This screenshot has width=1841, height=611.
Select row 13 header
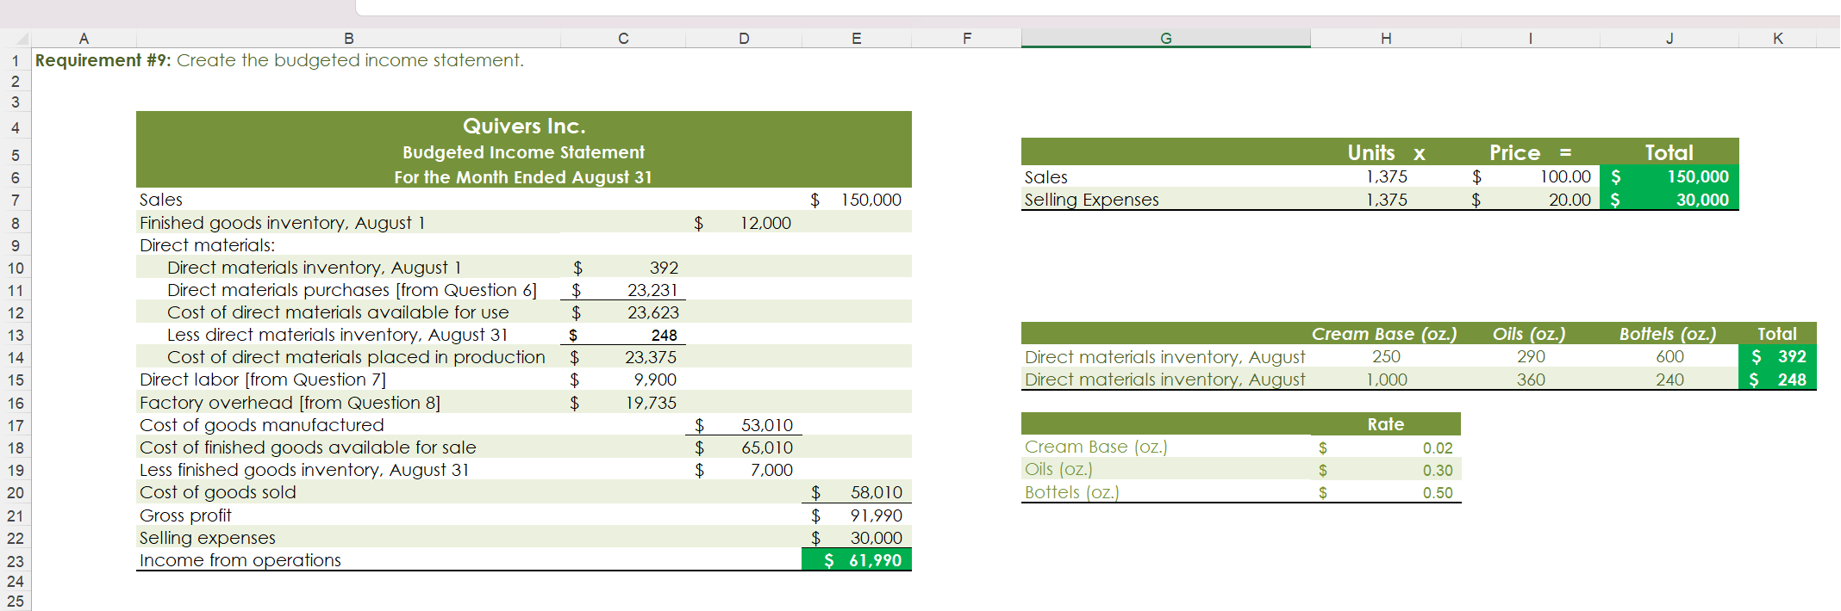[x=16, y=335]
